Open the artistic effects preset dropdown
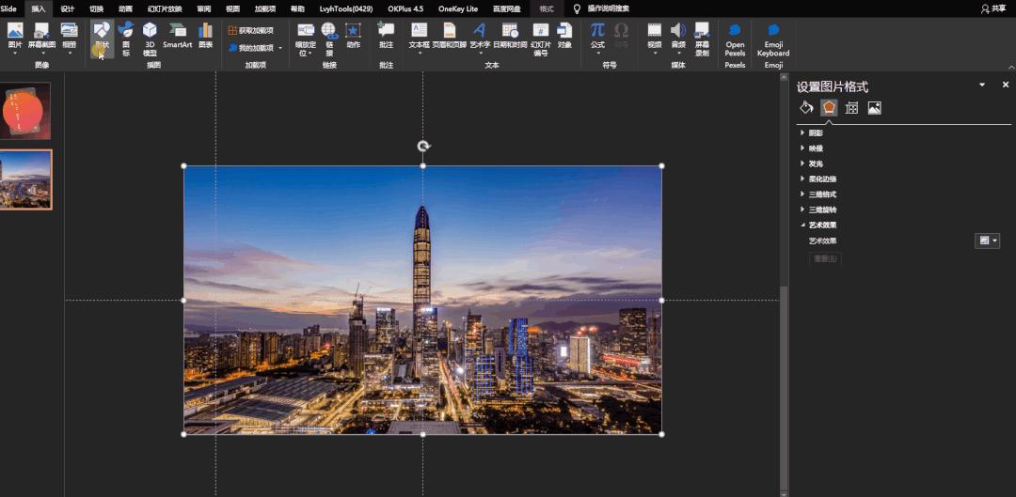 point(987,241)
